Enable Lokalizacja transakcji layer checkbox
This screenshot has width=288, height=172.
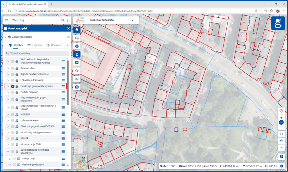[13, 80]
